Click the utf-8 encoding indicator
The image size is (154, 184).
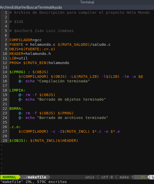(107, 177)
